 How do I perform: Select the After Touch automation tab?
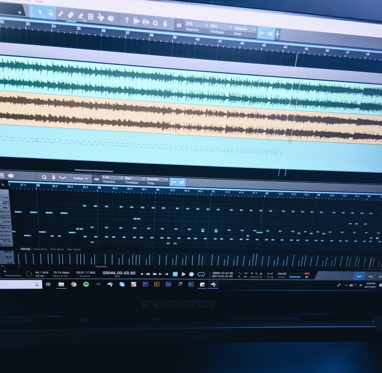coord(74,250)
